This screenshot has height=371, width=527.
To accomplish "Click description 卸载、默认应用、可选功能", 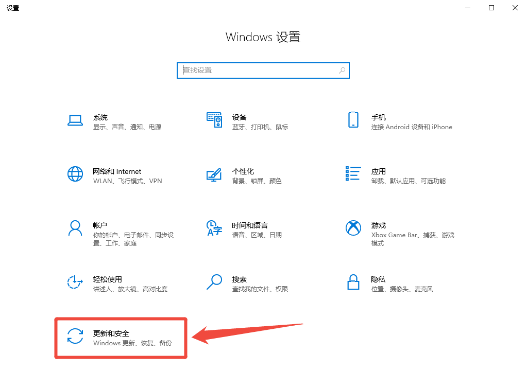I will [409, 181].
